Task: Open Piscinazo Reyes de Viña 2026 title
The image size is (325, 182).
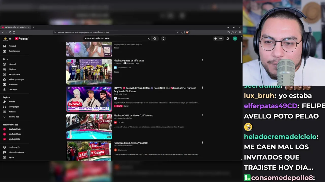Action: click(x=129, y=61)
